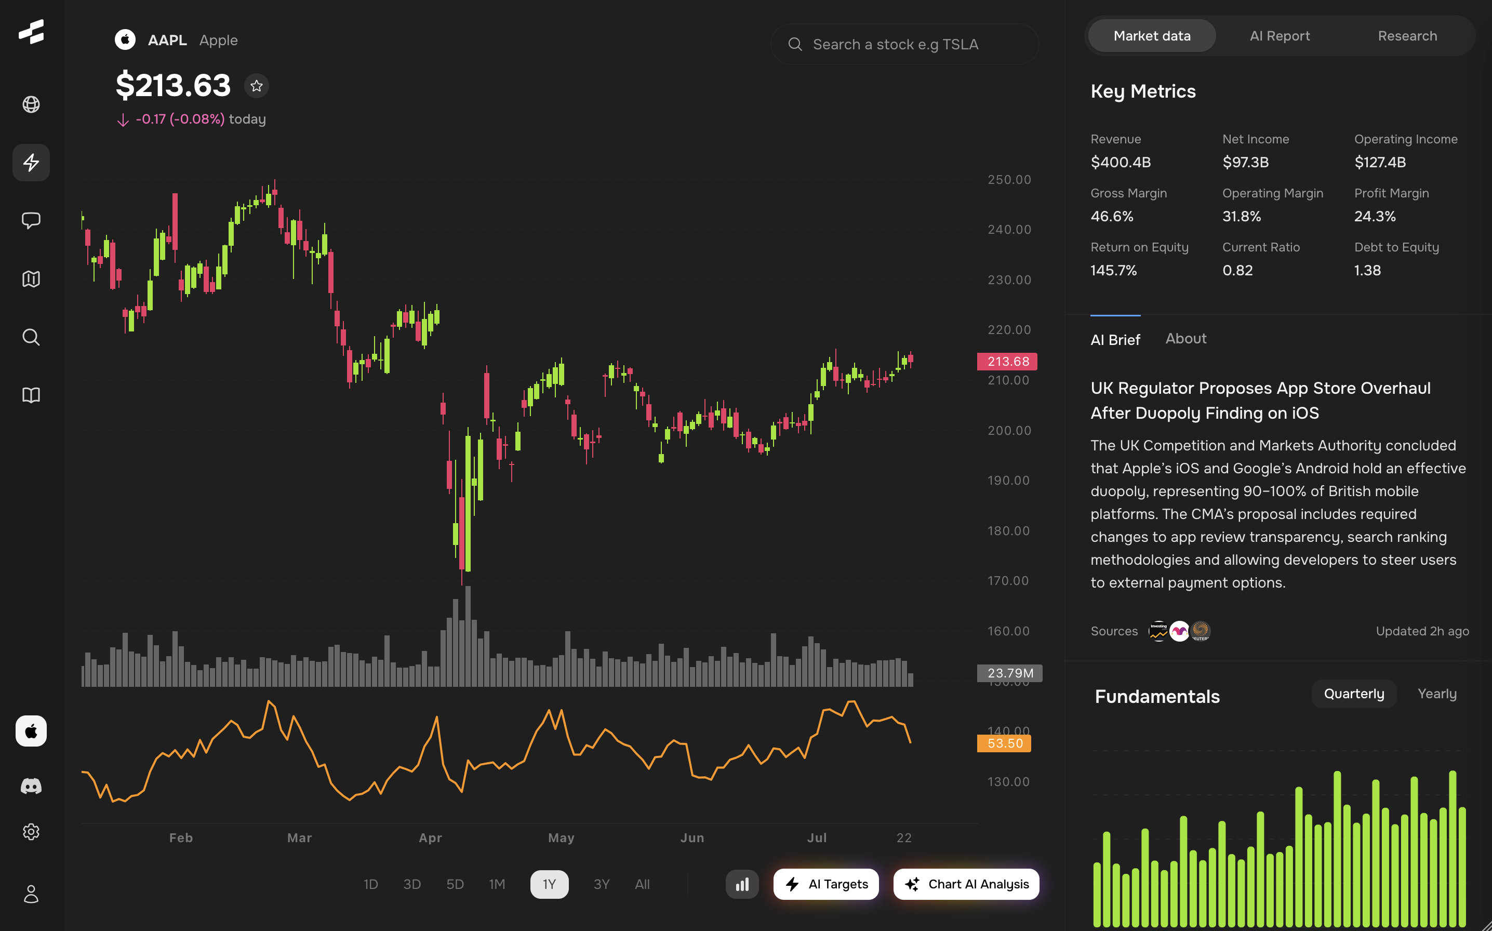Click the Gross Margin 46.6% value
This screenshot has width=1492, height=931.
pos(1112,217)
